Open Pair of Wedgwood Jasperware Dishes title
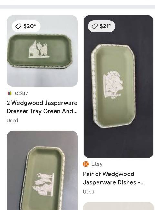The image size is (155, 210). pyautogui.click(x=114, y=178)
